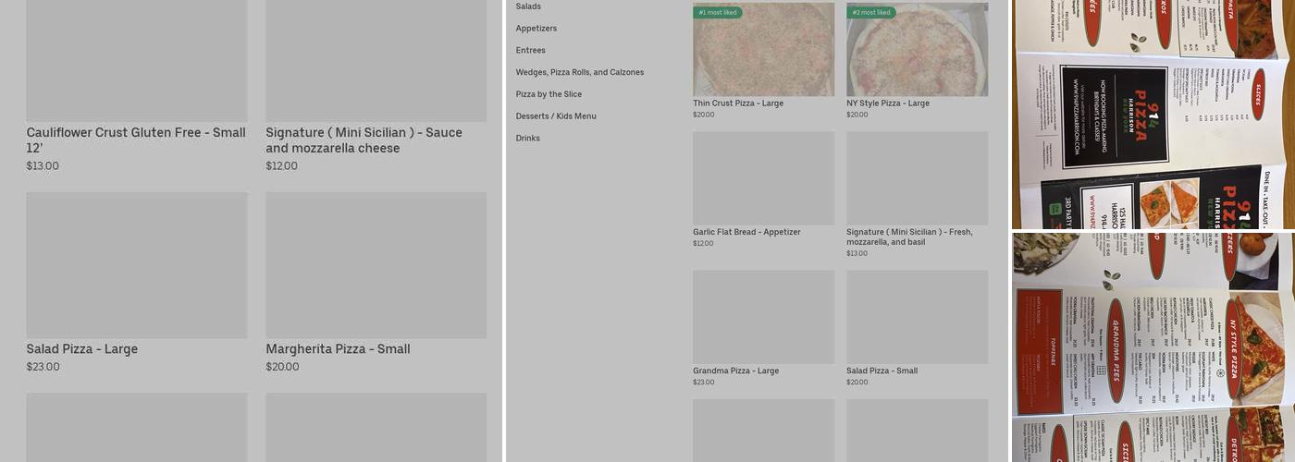Select NY Style Pizza - Large title
Screen dimensions: 1295x462
click(x=888, y=103)
